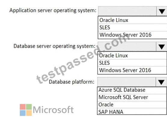Pick SAP HANA as database platform
This screenshot has width=167, height=117.
pos(132,112)
